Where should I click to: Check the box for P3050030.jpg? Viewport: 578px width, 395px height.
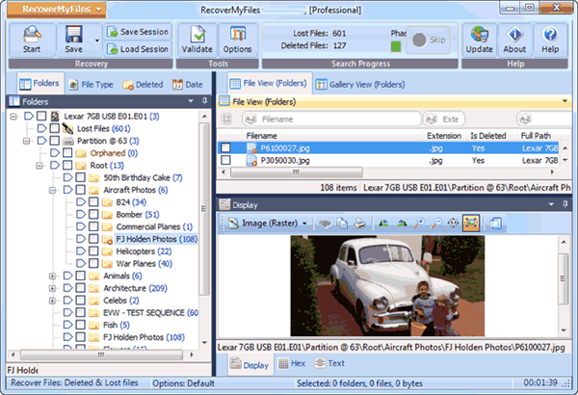(225, 161)
